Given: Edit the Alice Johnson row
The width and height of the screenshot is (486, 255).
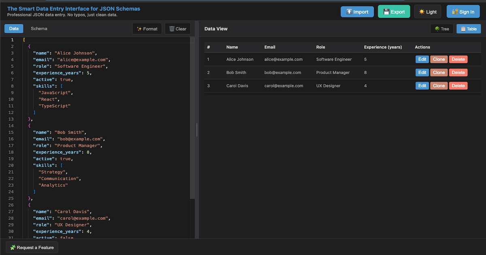Looking at the screenshot, I should click(x=422, y=59).
